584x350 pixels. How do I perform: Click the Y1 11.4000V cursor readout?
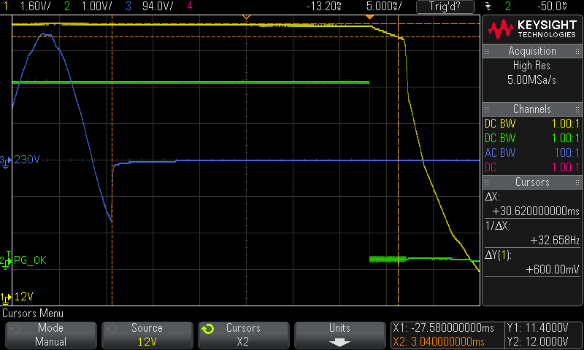pyautogui.click(x=537, y=328)
